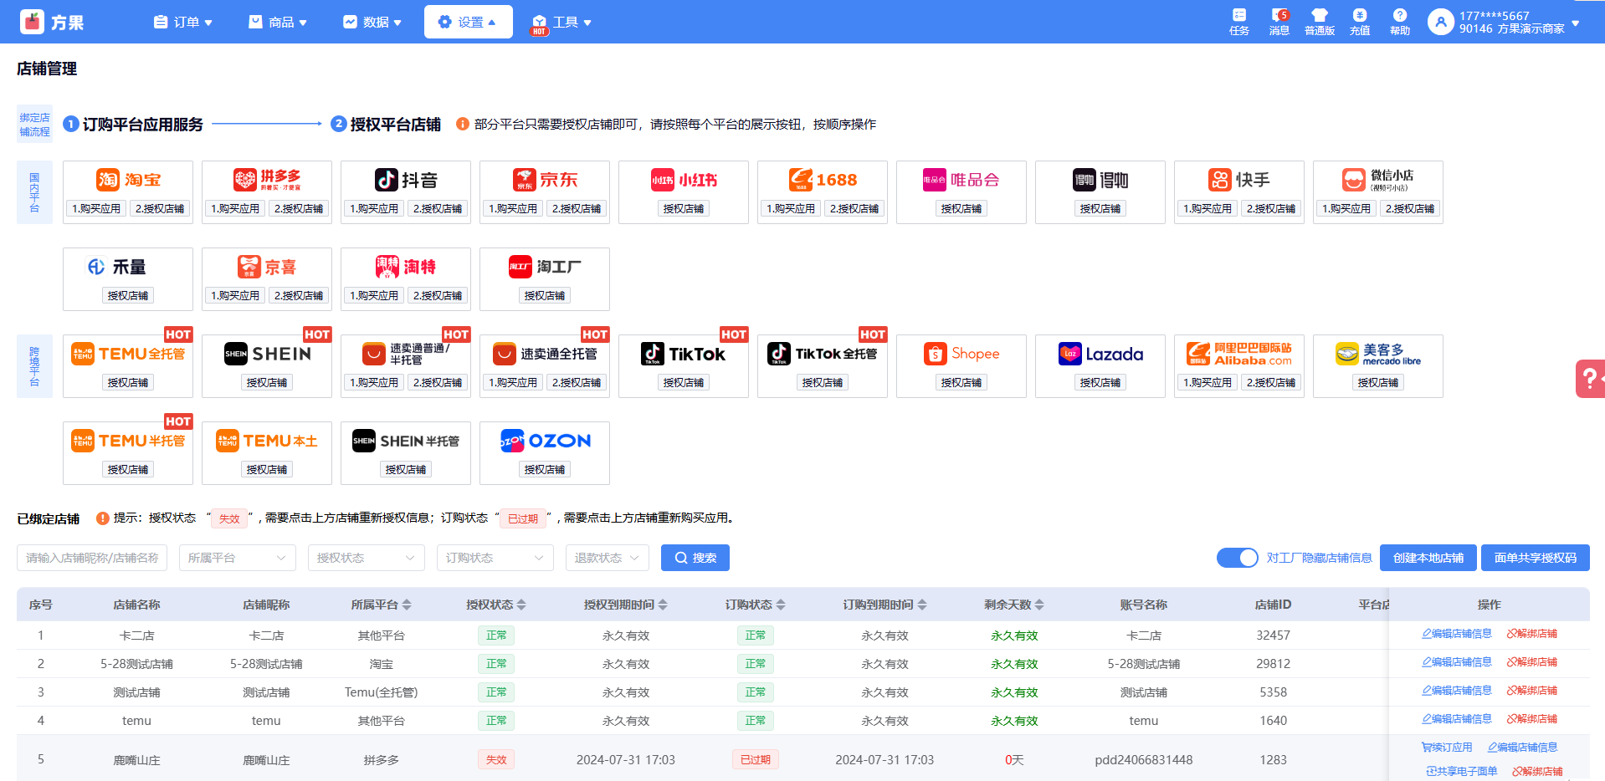Click the user avatar icon
The image size is (1605, 781).
tap(1440, 23)
